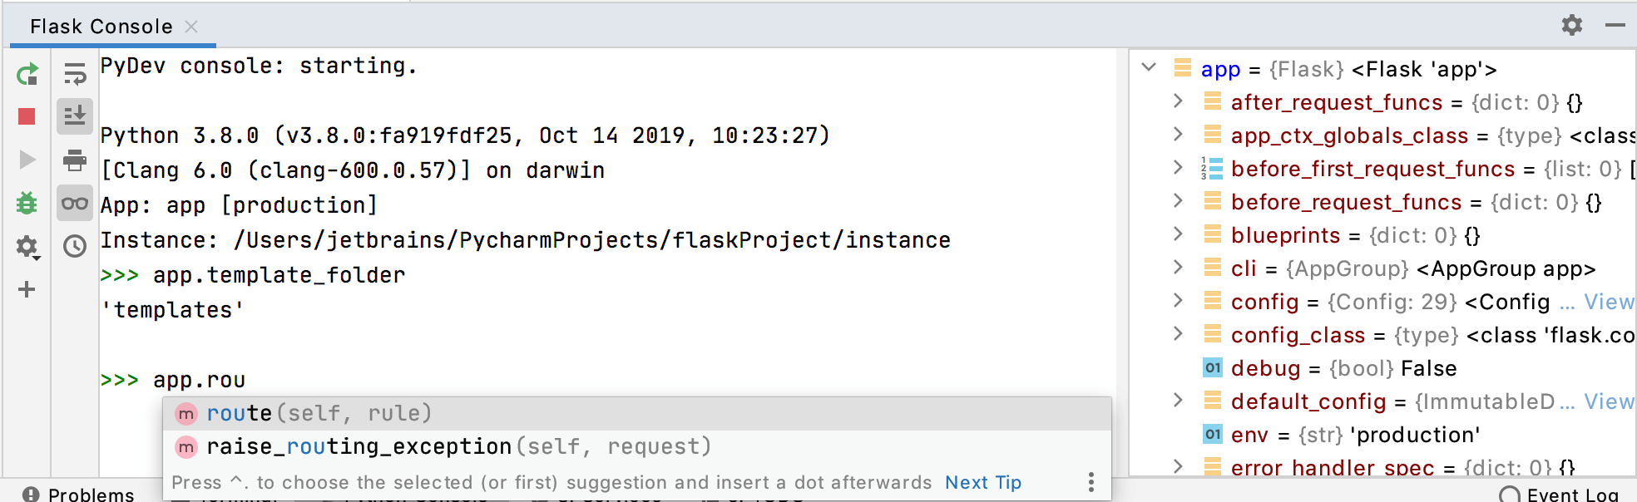Click the Next Tip link

pyautogui.click(x=982, y=482)
